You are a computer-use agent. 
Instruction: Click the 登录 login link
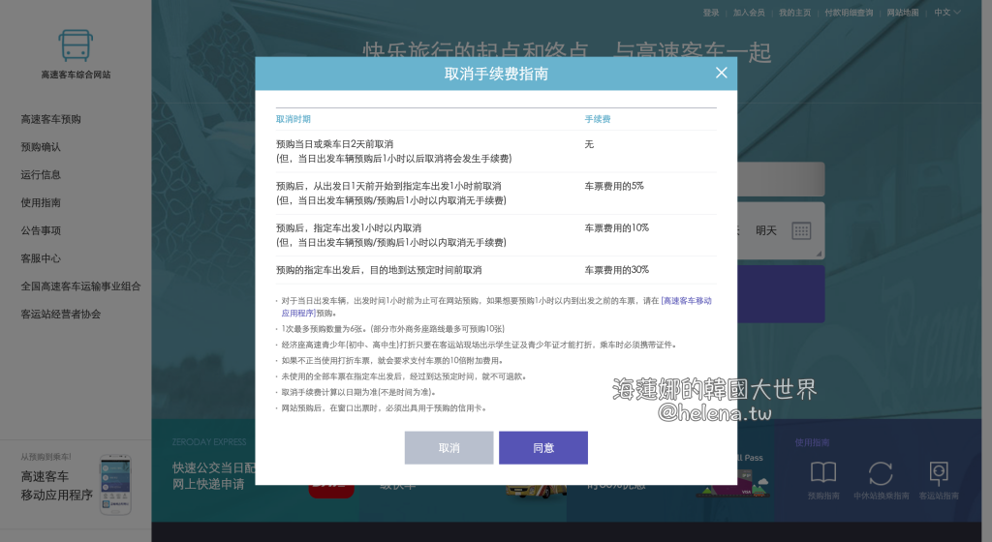click(711, 13)
